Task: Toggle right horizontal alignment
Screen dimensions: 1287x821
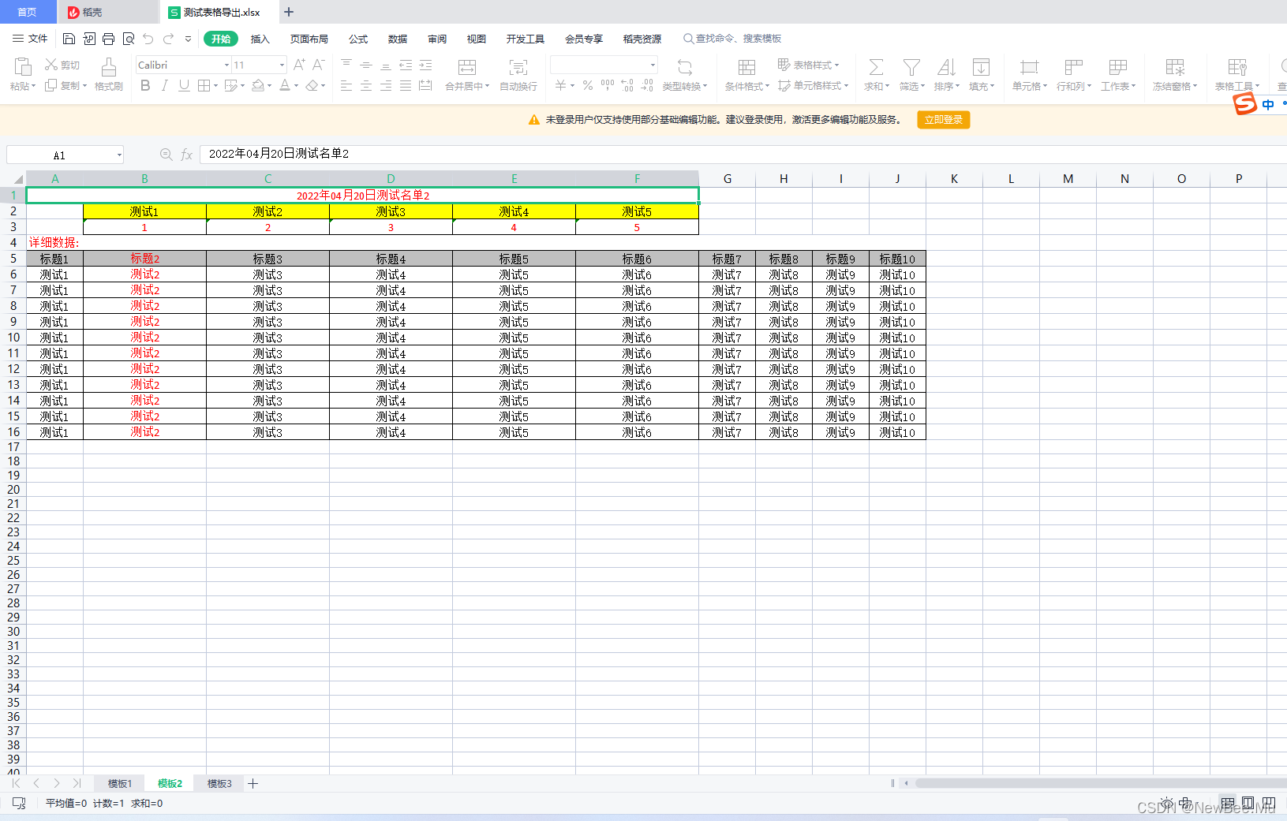Action: [386, 85]
